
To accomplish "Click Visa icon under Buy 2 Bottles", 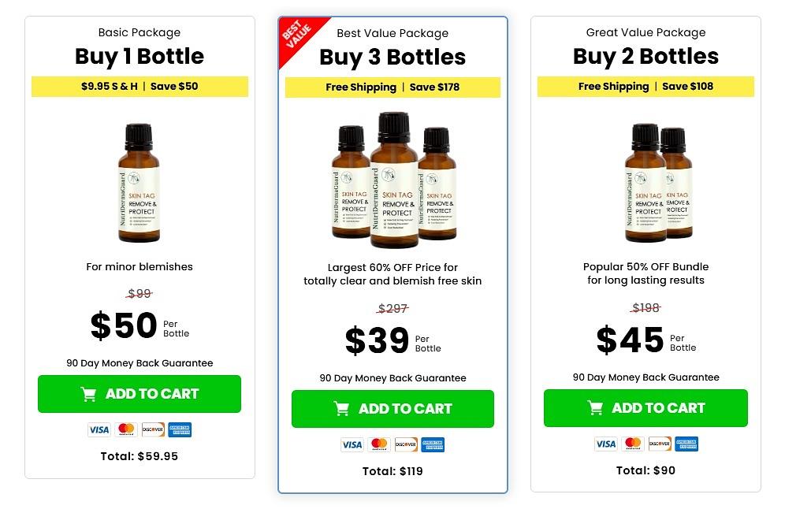I will click(x=605, y=444).
